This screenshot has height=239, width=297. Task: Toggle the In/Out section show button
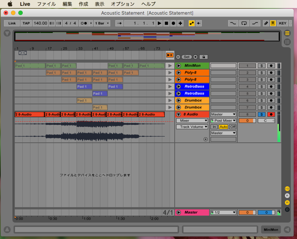click(287, 188)
